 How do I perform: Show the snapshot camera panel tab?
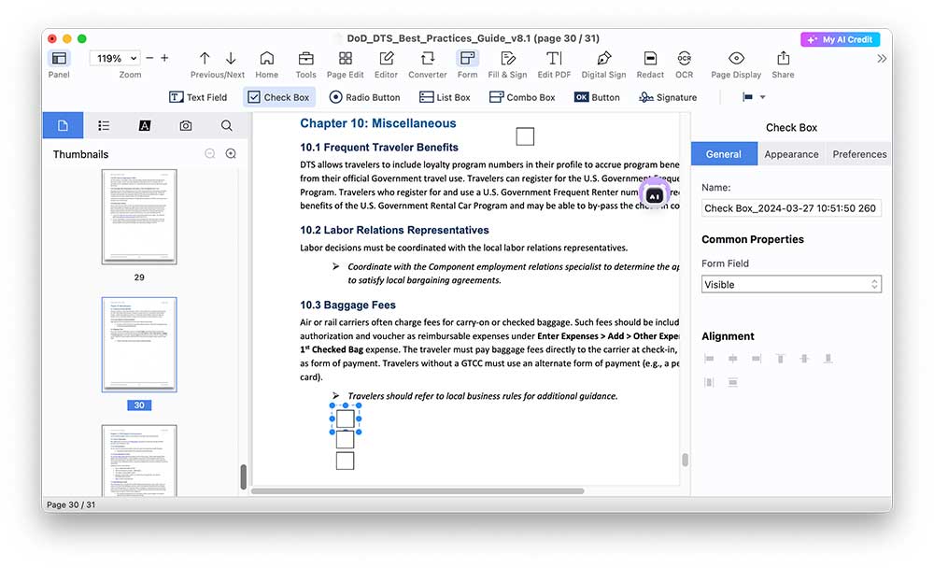pos(186,126)
